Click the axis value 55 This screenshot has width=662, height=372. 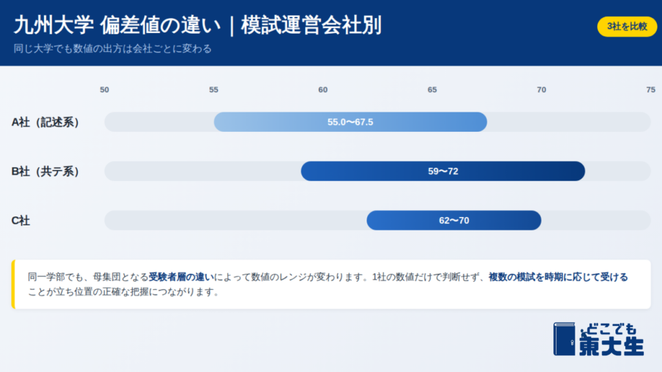(x=213, y=90)
